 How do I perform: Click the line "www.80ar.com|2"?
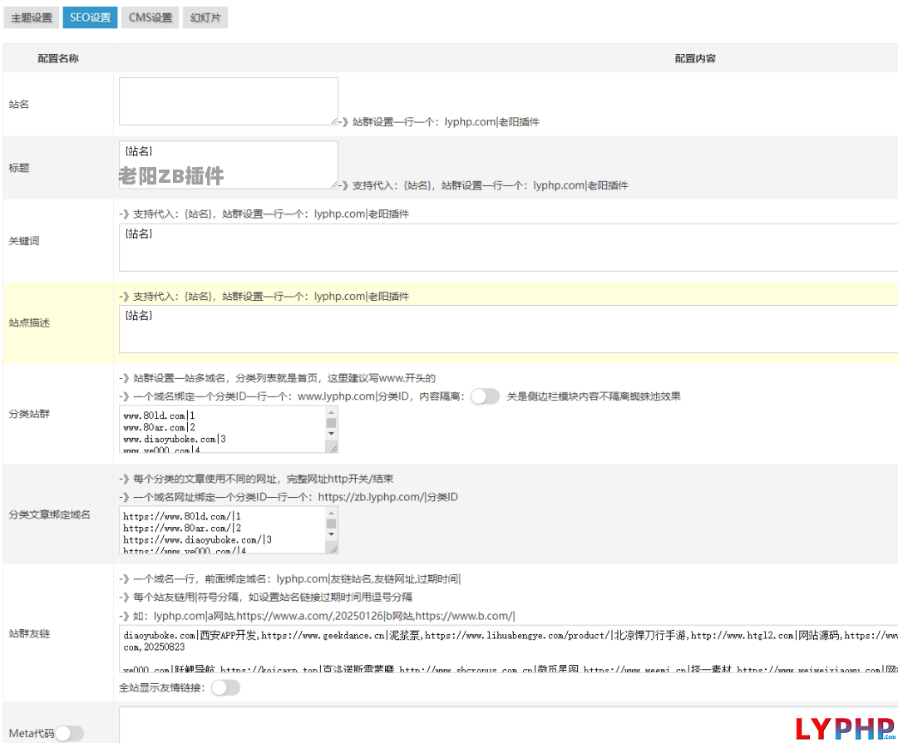(159, 427)
